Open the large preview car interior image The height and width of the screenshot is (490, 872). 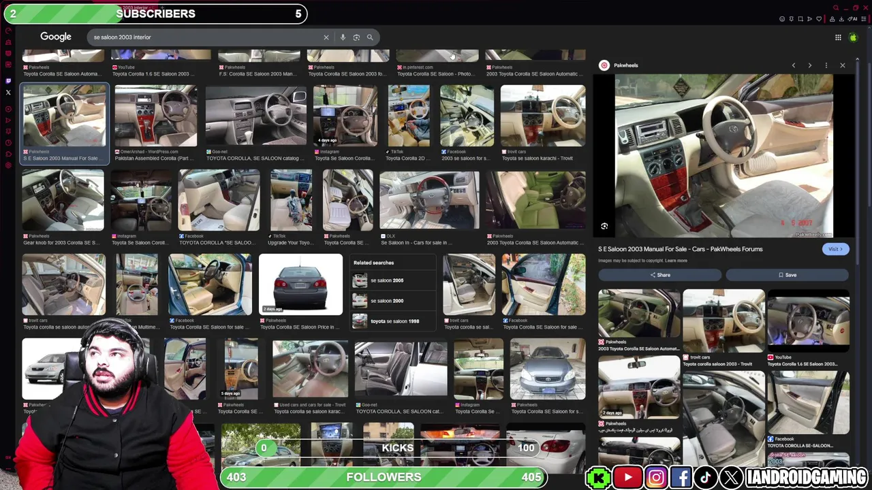coord(723,156)
